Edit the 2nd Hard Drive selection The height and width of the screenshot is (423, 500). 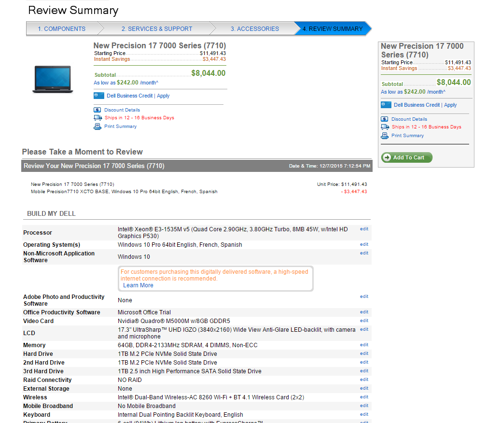click(364, 362)
